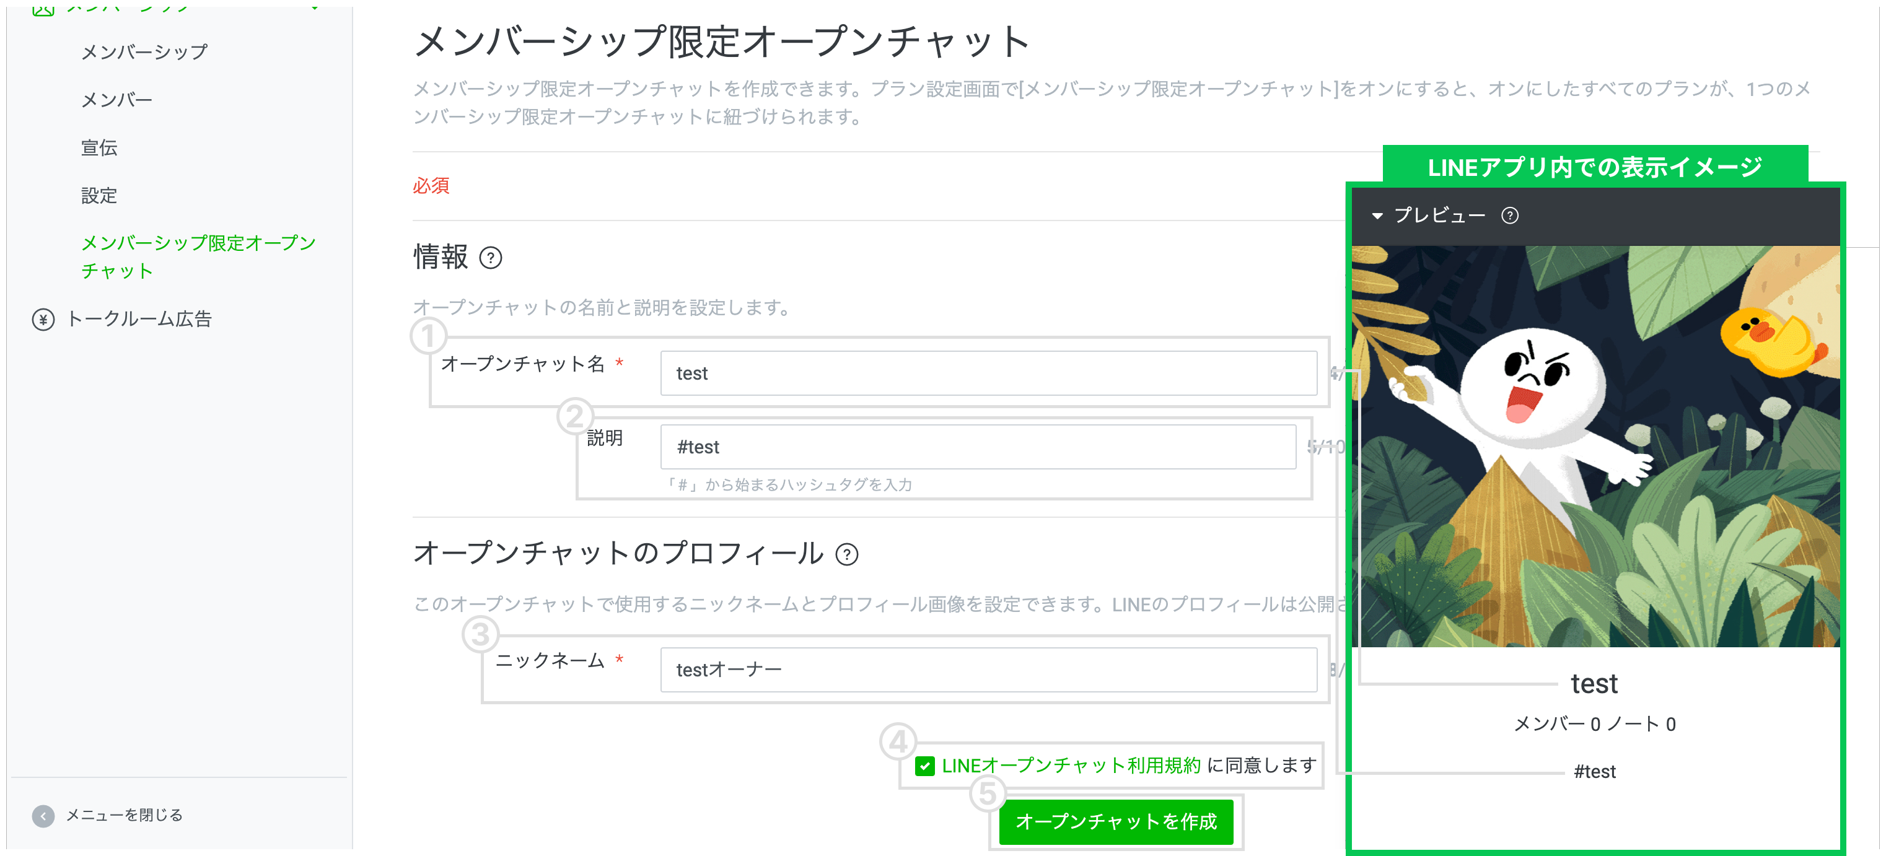
Task: Click the yen icon for トークルーム広告
Action: click(x=43, y=320)
